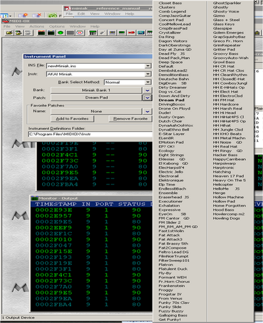263x323 pixels.
Task: Open the blue-topped monitor window icon
Action: 51,33
